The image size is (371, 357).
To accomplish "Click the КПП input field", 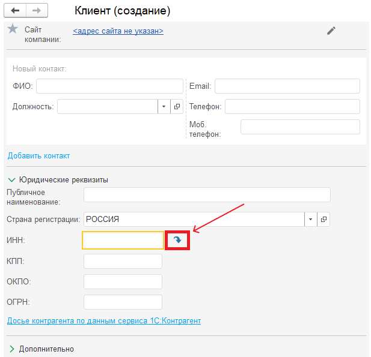I will pyautogui.click(x=123, y=262).
